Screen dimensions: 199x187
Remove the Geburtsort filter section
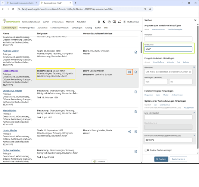pos(194,67)
